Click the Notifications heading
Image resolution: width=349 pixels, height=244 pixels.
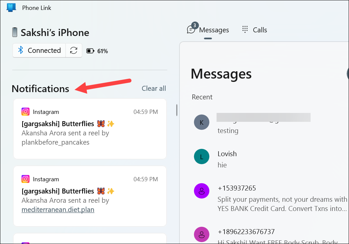tap(40, 88)
